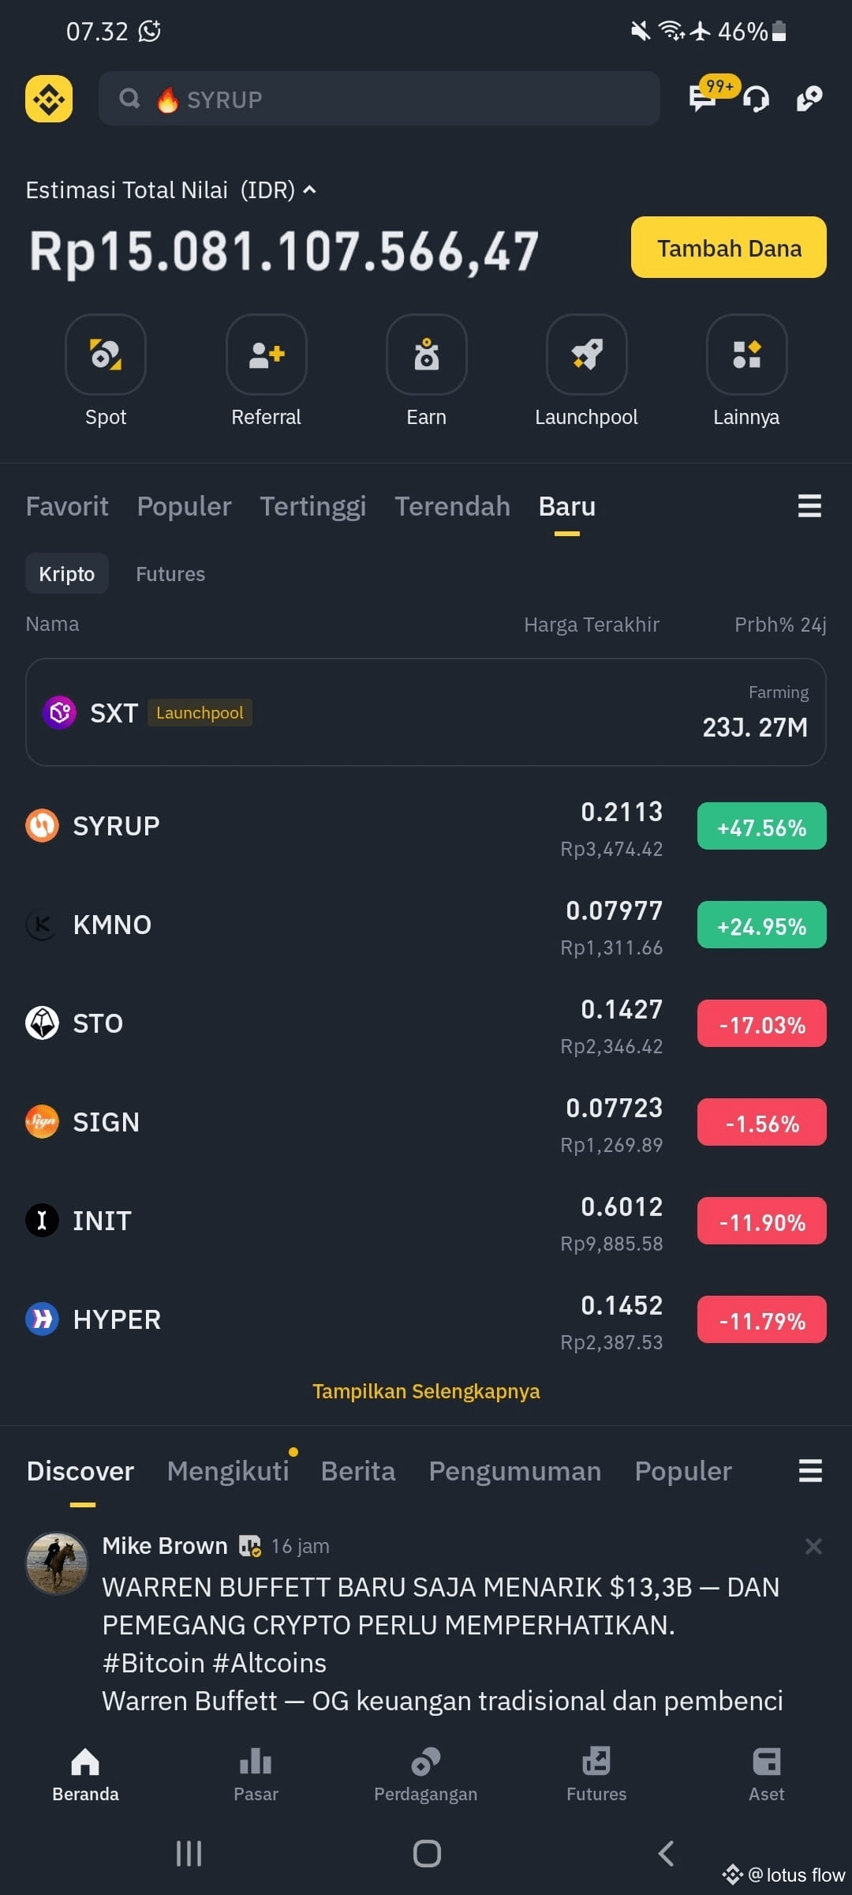This screenshot has width=852, height=1895.
Task: Open the customer support headset icon
Action: point(756,99)
